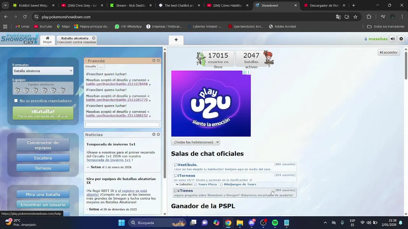The height and width of the screenshot is (229, 408).
Task: Check No se permiten espectadores box
Action: click(16, 101)
